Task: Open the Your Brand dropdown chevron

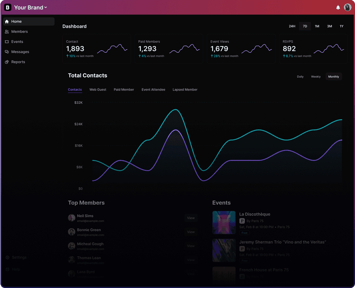Action: [x=46, y=8]
